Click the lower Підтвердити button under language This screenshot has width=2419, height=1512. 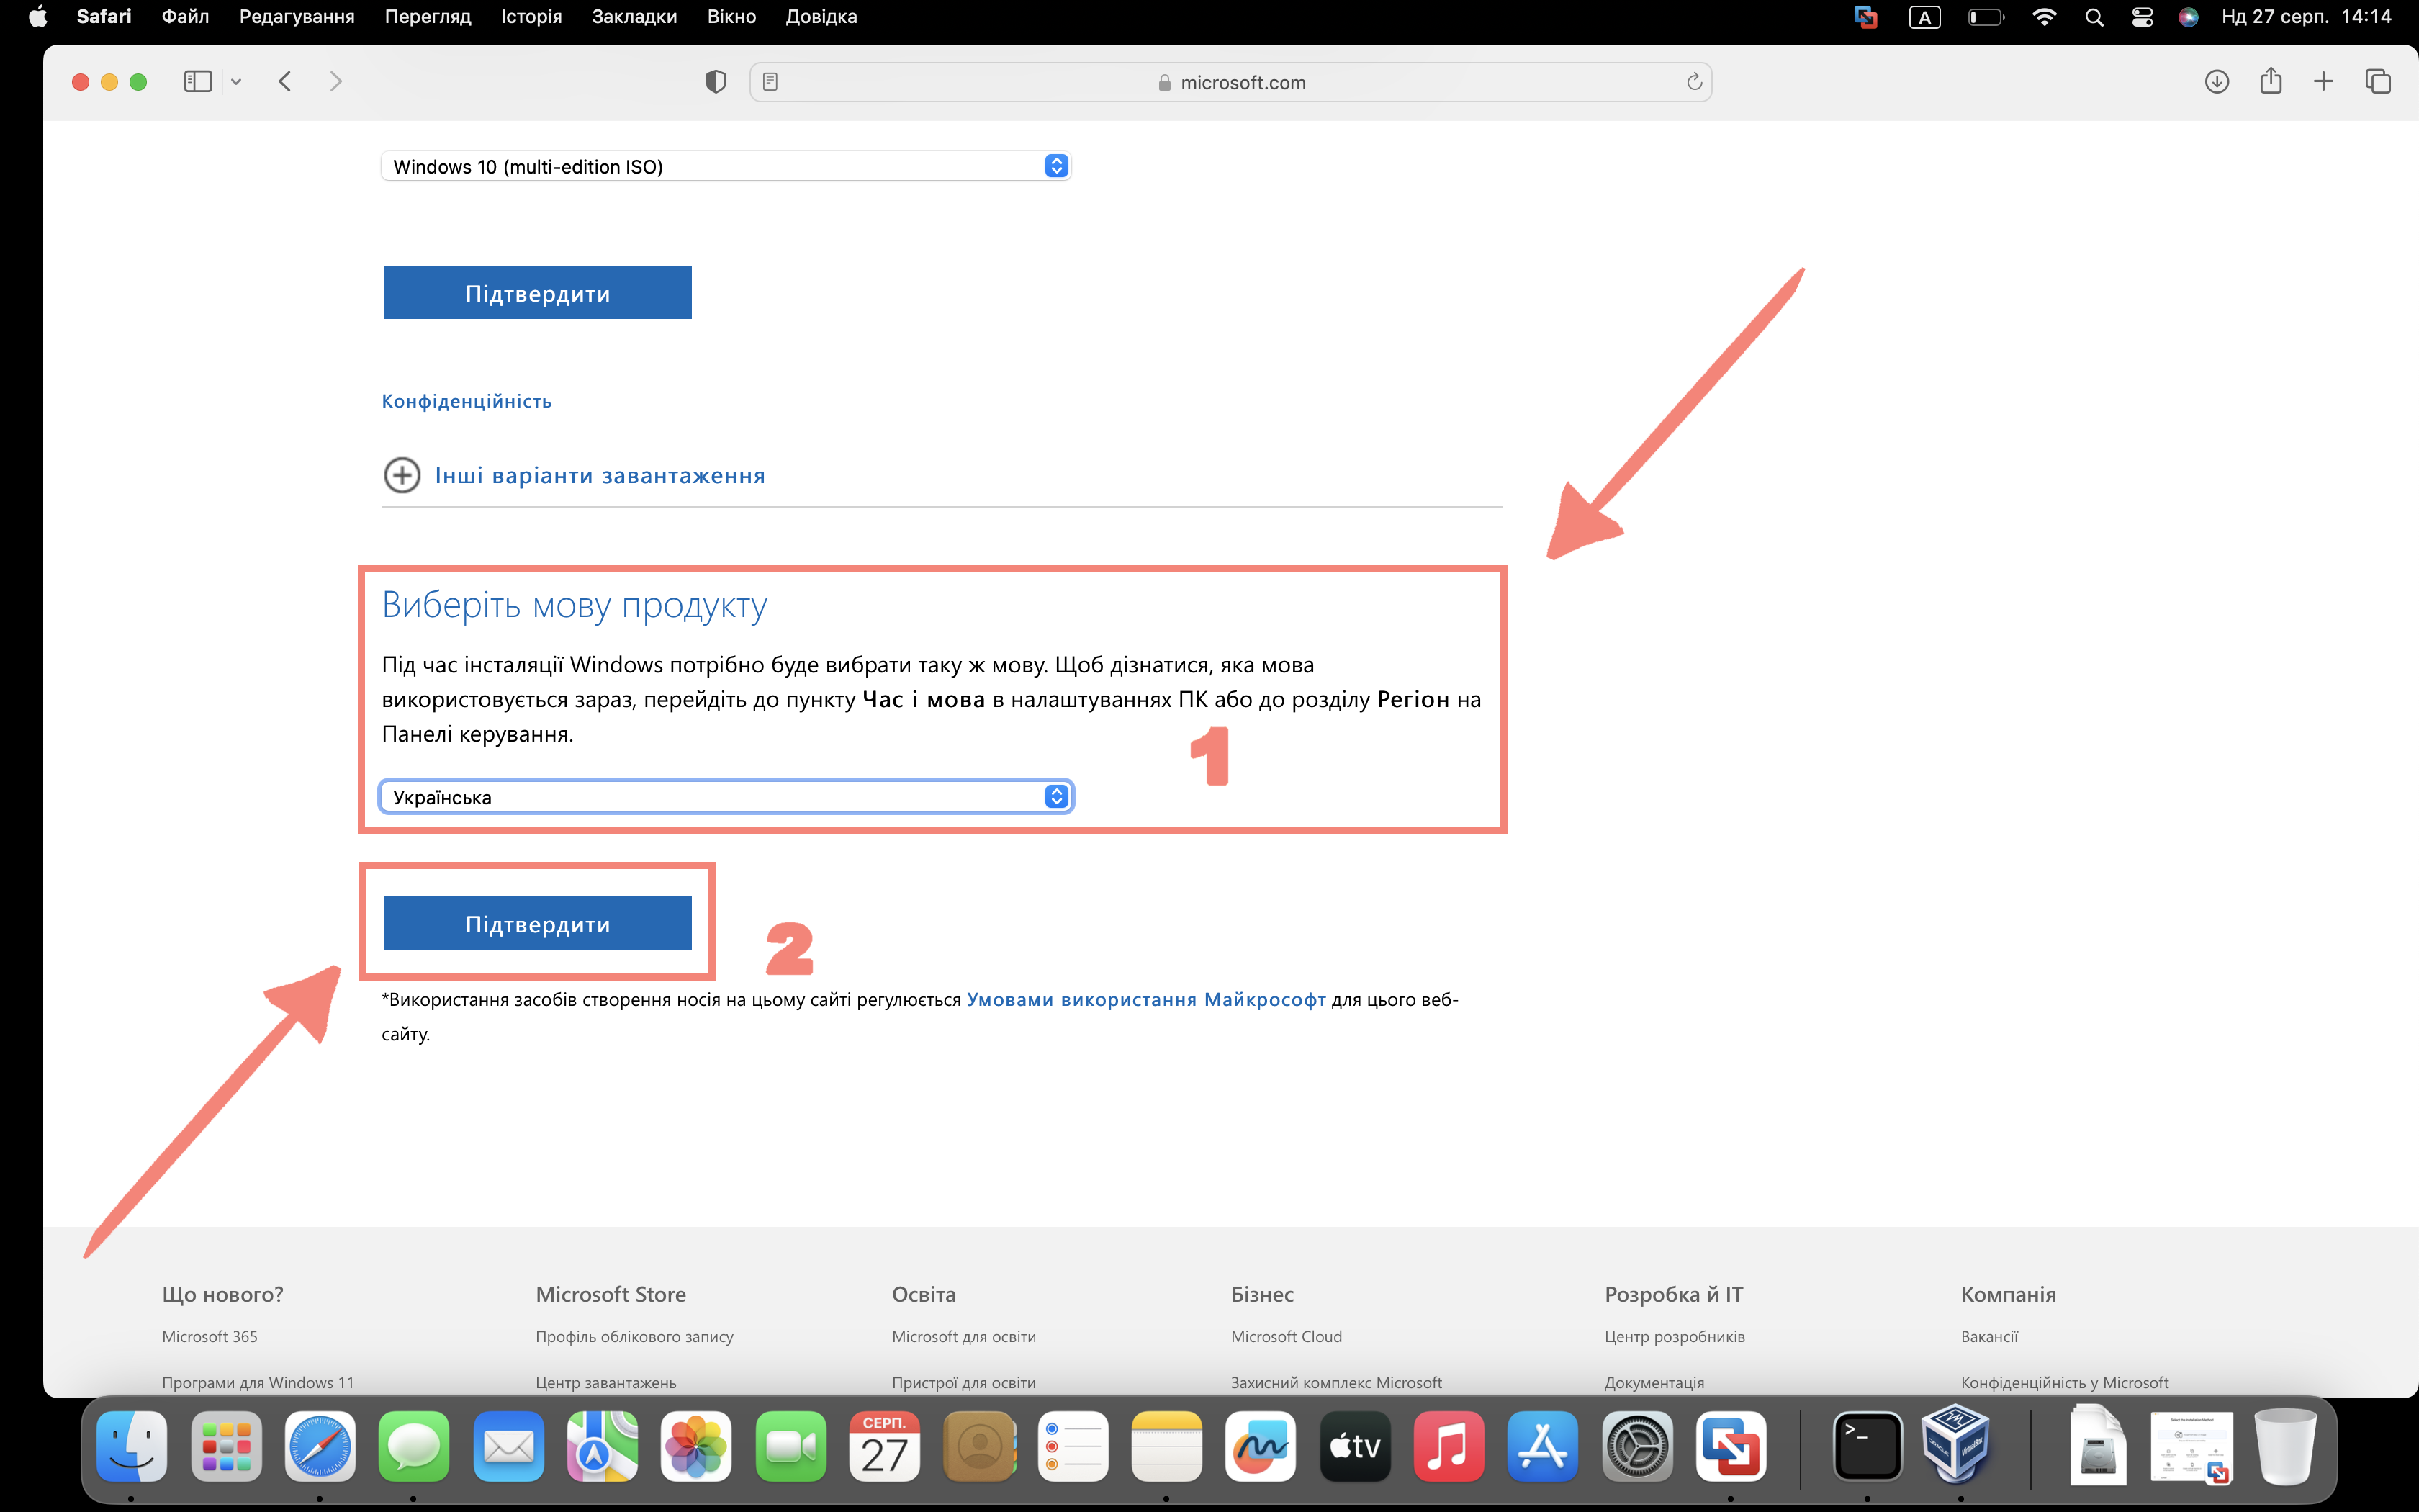coord(538,923)
